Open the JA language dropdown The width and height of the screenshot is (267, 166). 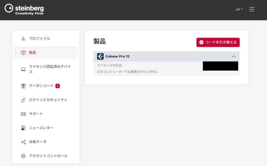coord(239,9)
